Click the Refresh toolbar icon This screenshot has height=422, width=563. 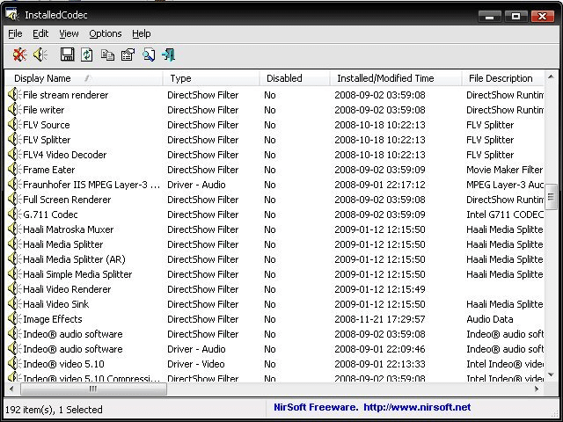pos(87,55)
